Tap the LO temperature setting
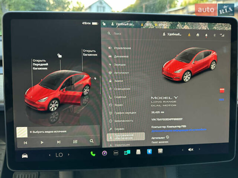Screen dimensions: 238x178 pyautogui.click(x=59, y=155)
